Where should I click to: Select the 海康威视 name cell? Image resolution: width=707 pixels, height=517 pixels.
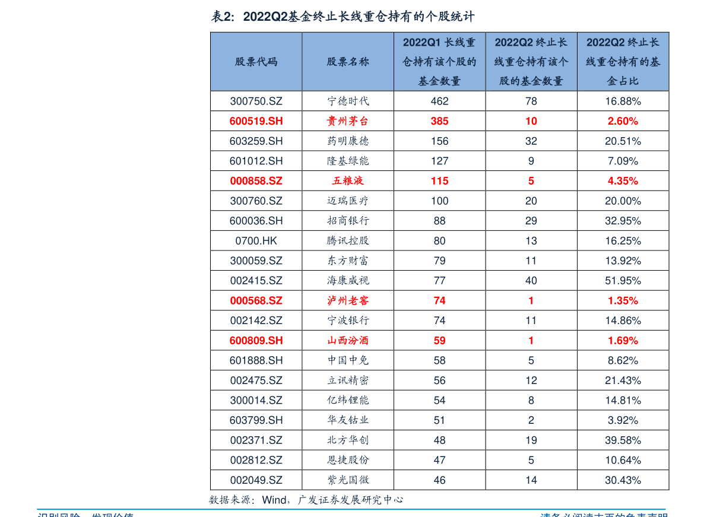point(348,280)
